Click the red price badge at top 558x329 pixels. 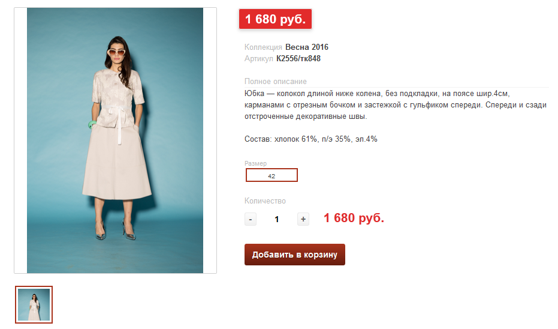tap(275, 19)
